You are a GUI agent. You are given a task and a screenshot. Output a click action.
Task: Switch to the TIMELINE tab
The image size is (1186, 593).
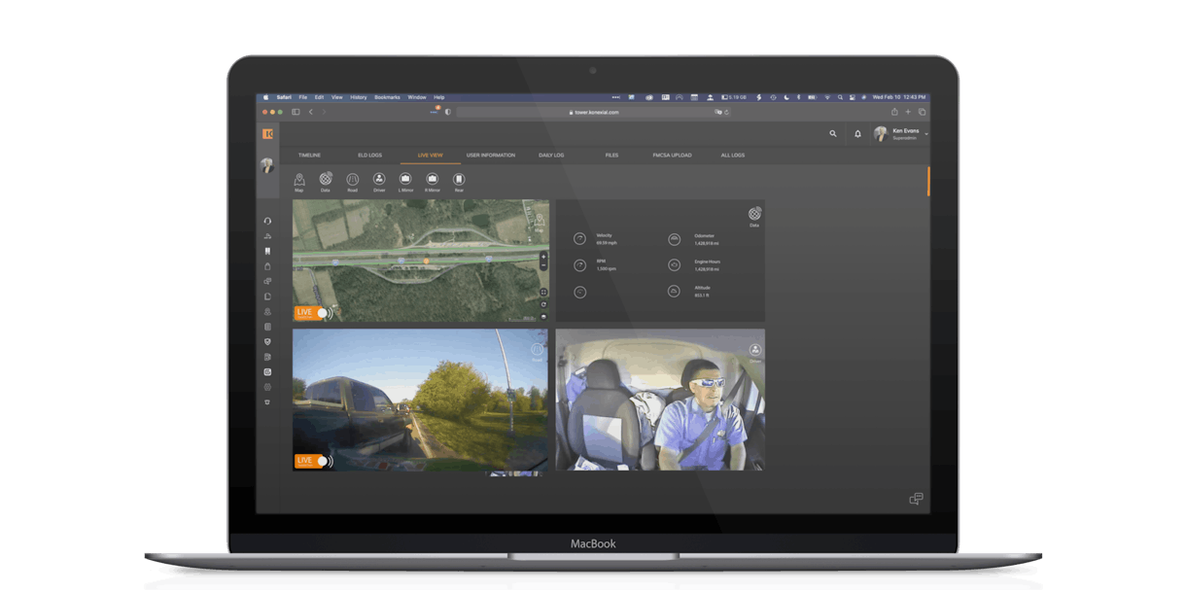click(309, 156)
